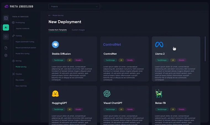The height and width of the screenshot is (125, 210).
Task: Open the Clusters section
Action: (x=19, y=74)
